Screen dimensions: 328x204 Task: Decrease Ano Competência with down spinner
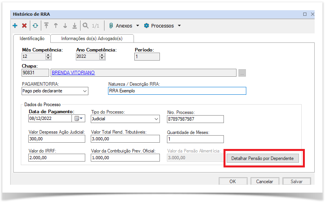point(102,58)
